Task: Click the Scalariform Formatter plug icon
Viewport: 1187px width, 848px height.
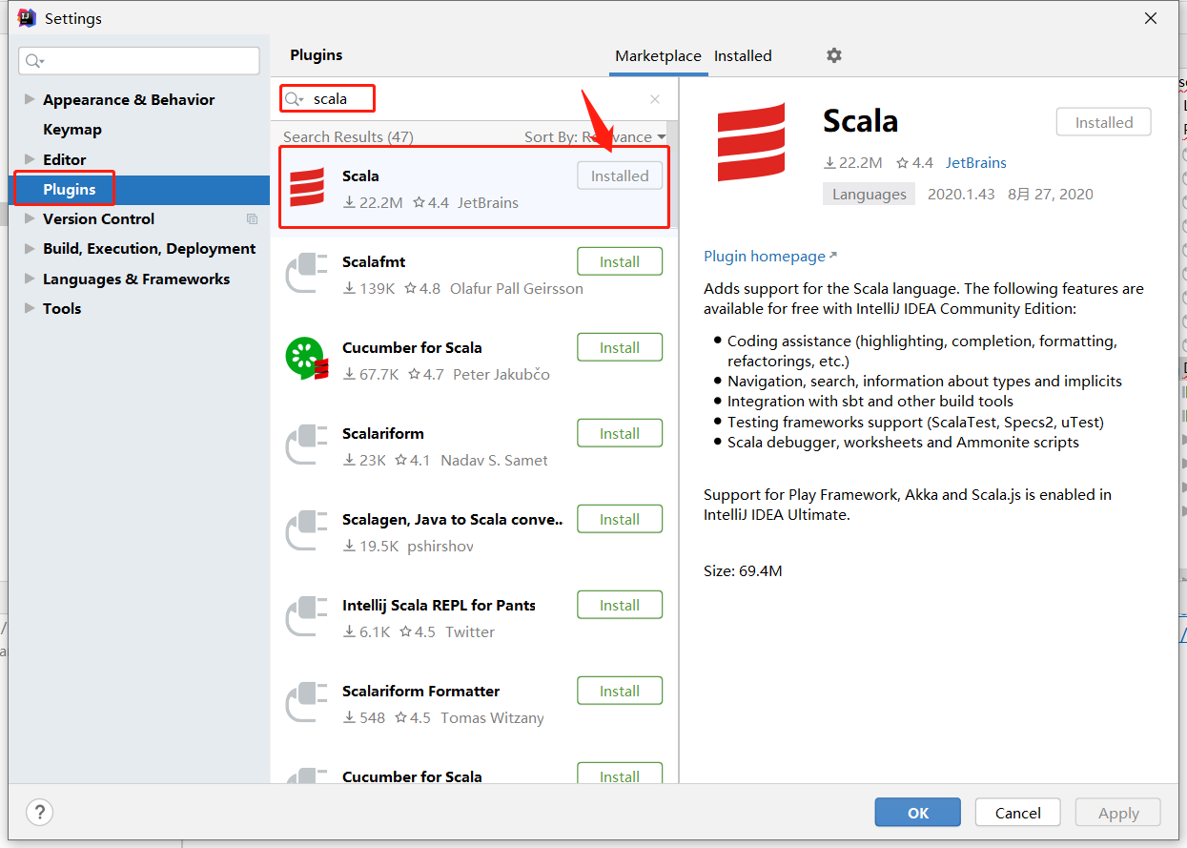Action: click(x=307, y=702)
